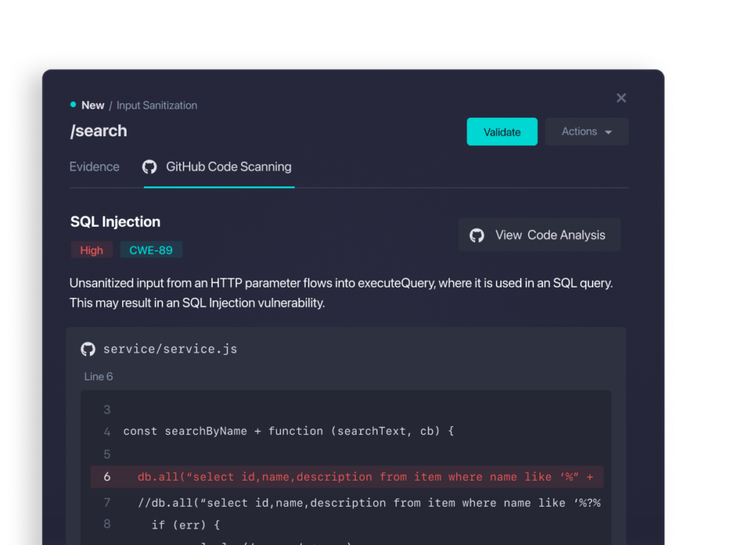Open the service/service.js file path
The image size is (734, 545).
(170, 349)
